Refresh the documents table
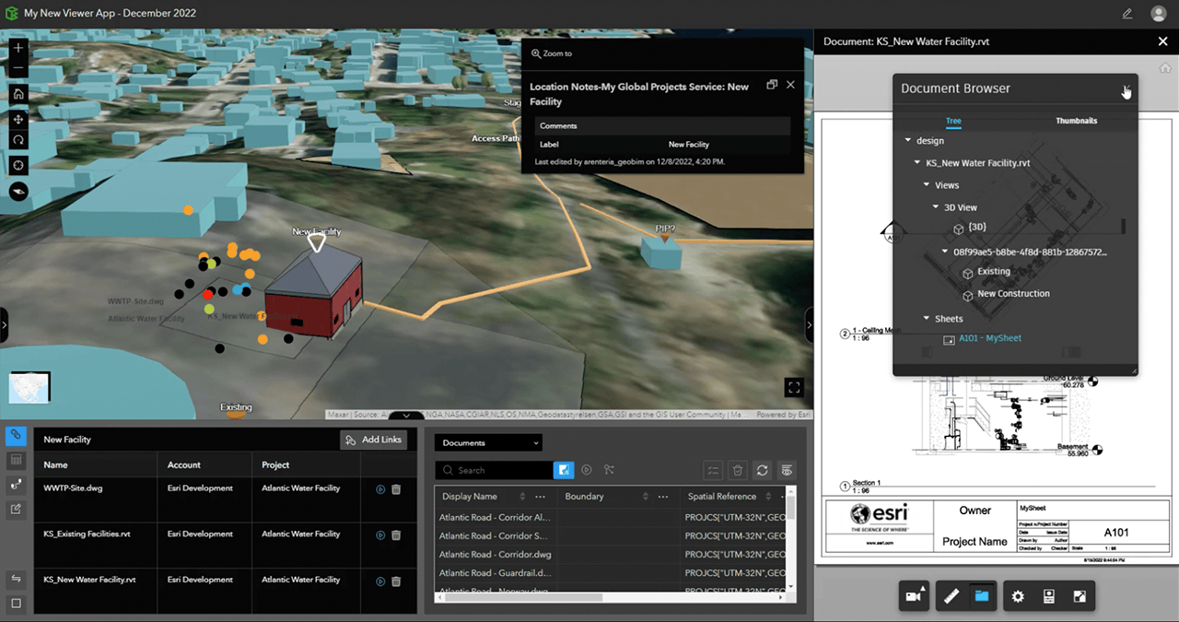Screen dimensions: 1179x622 (762, 470)
